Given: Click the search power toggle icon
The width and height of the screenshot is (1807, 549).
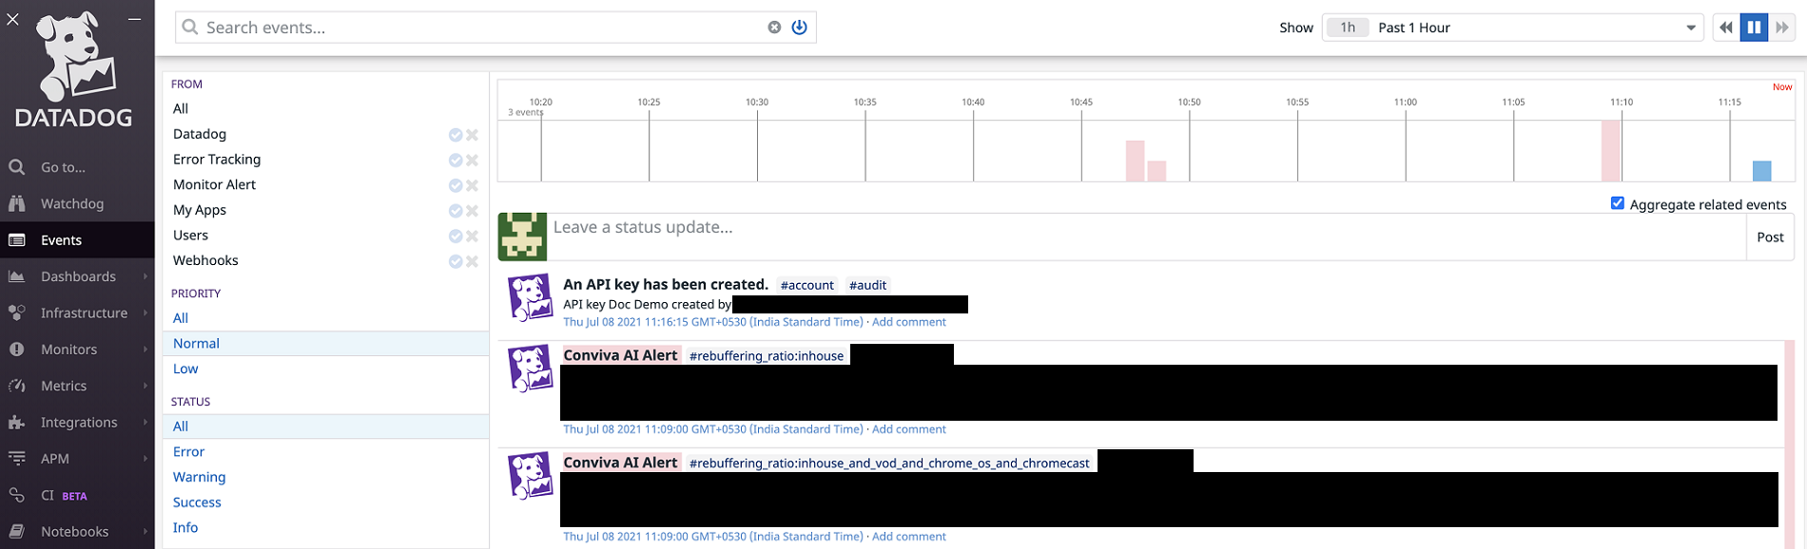Looking at the screenshot, I should [x=799, y=28].
